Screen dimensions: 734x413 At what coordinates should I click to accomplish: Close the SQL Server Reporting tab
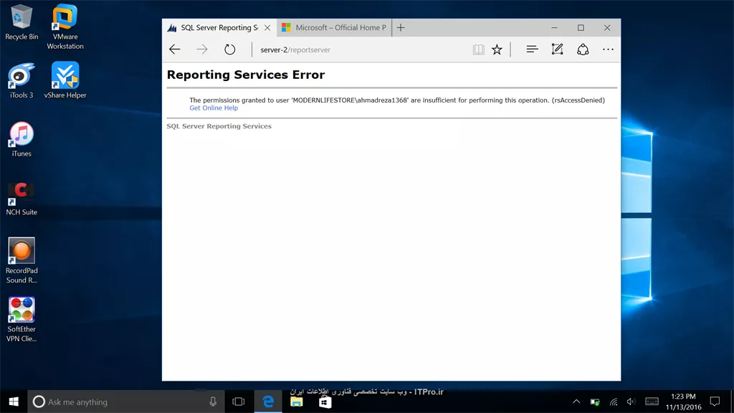[267, 28]
